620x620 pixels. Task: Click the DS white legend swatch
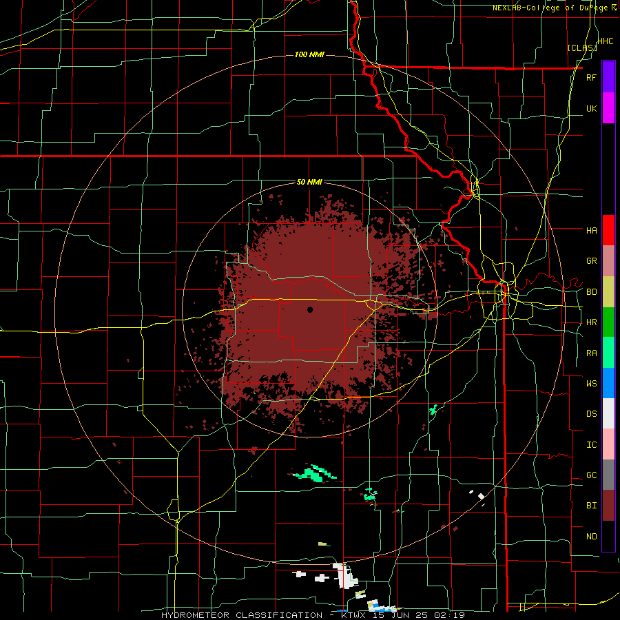click(608, 413)
